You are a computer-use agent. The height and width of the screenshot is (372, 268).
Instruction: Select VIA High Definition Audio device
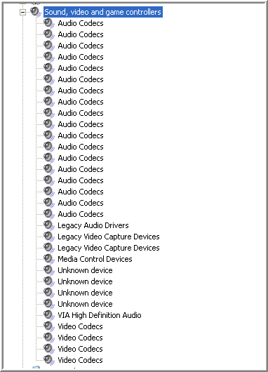coord(100,315)
